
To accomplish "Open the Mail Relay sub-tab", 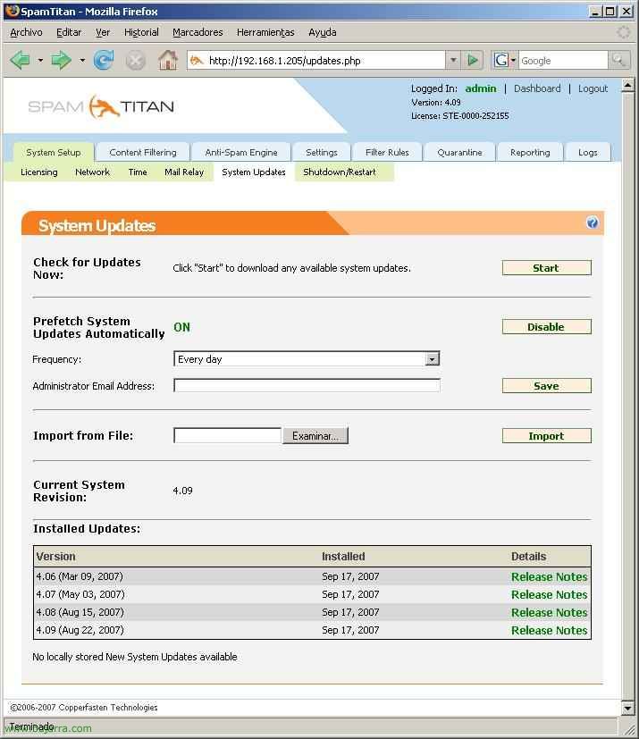I will (x=184, y=172).
